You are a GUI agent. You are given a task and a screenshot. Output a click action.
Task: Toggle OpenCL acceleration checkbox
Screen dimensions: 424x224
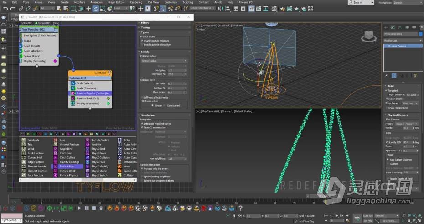142,127
